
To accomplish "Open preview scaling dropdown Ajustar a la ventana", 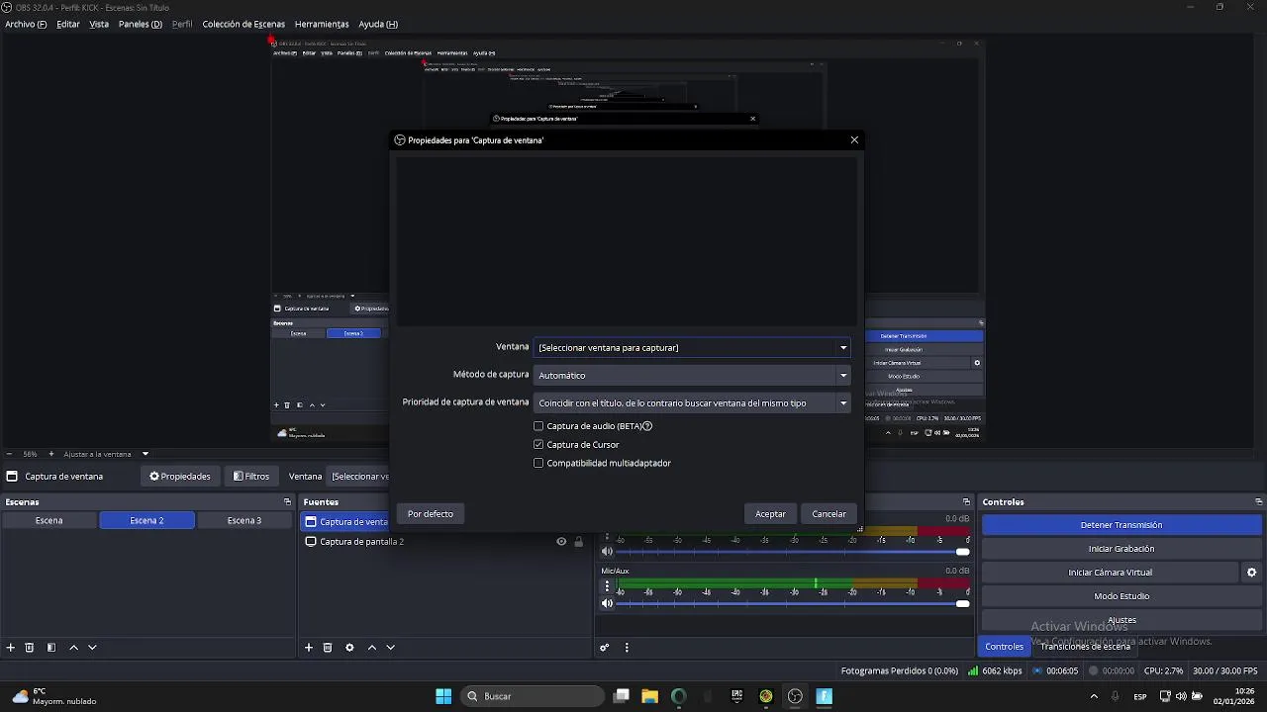I will (106, 454).
